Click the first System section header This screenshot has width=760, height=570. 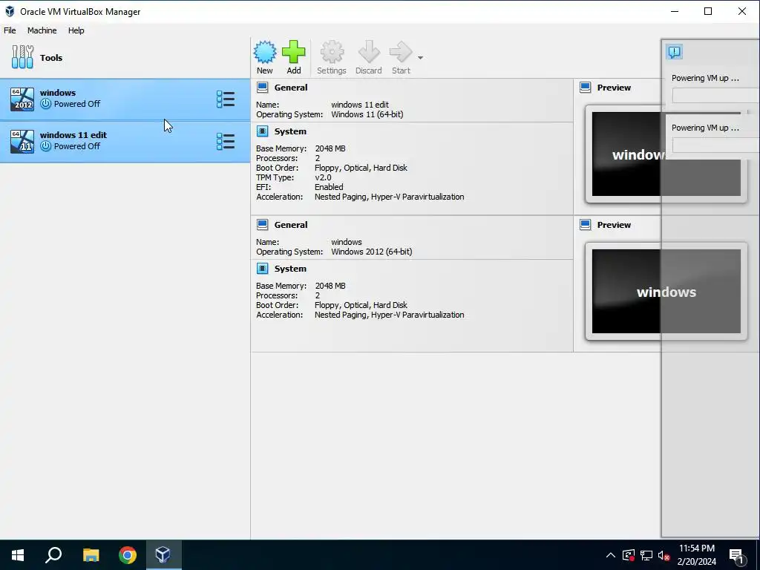(x=290, y=131)
